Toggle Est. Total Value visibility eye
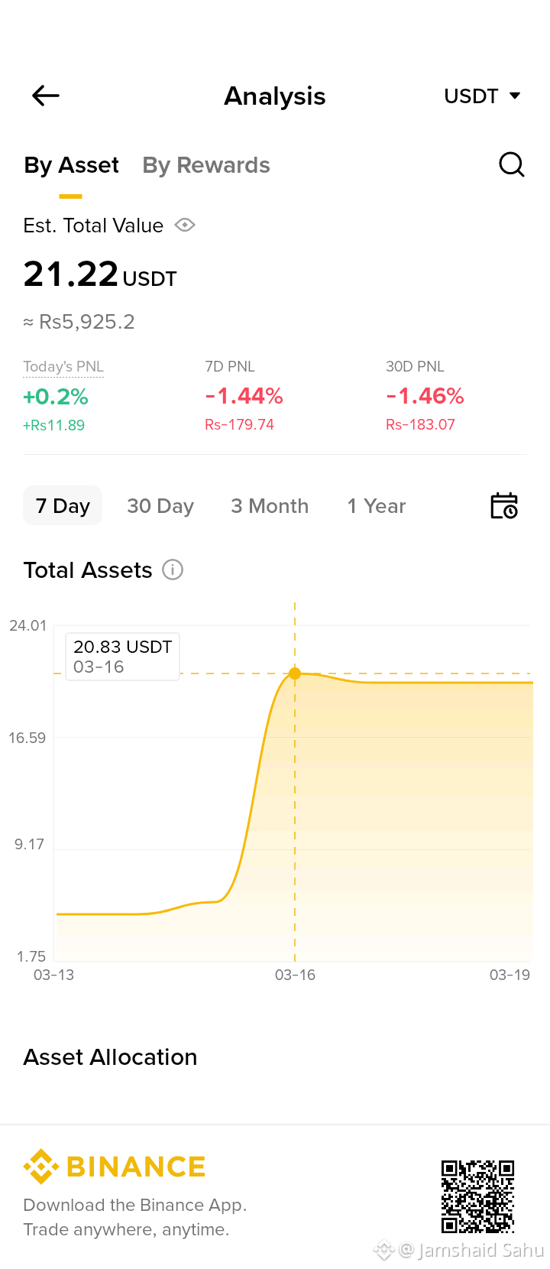 (185, 225)
